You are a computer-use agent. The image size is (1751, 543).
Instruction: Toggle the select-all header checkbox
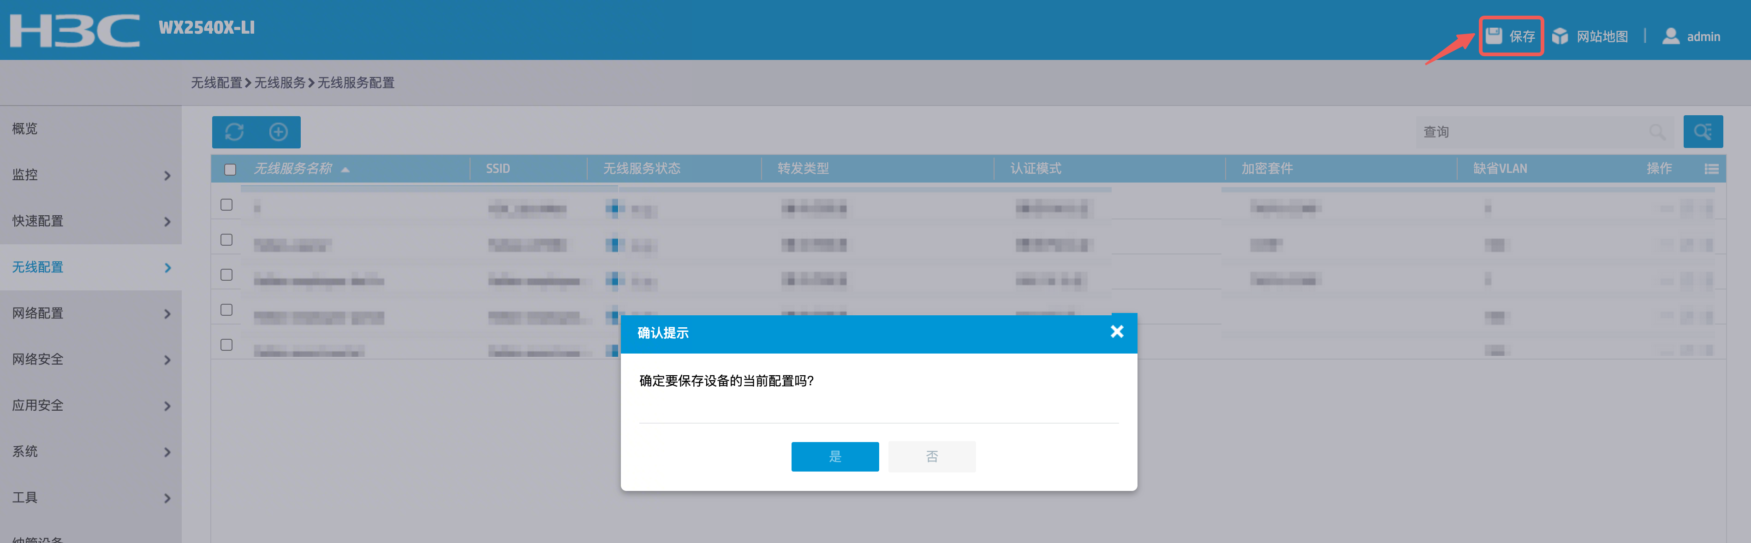231,169
